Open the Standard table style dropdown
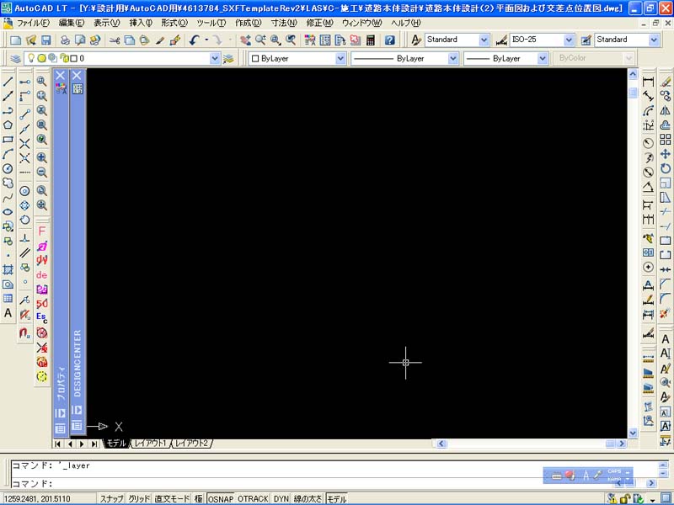 654,40
